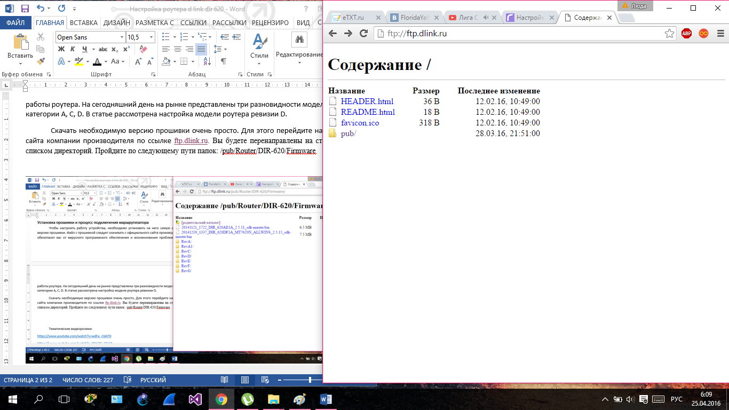Open uTorrent from the taskbar
The image size is (729, 410).
tap(247, 399)
